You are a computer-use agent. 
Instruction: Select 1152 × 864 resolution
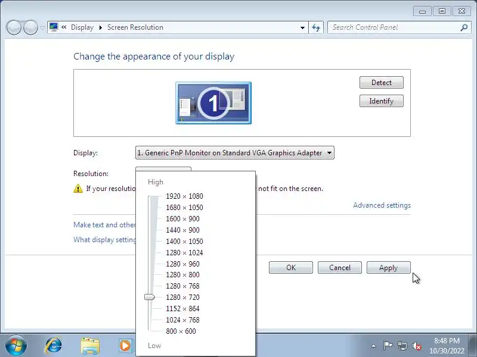[182, 308]
